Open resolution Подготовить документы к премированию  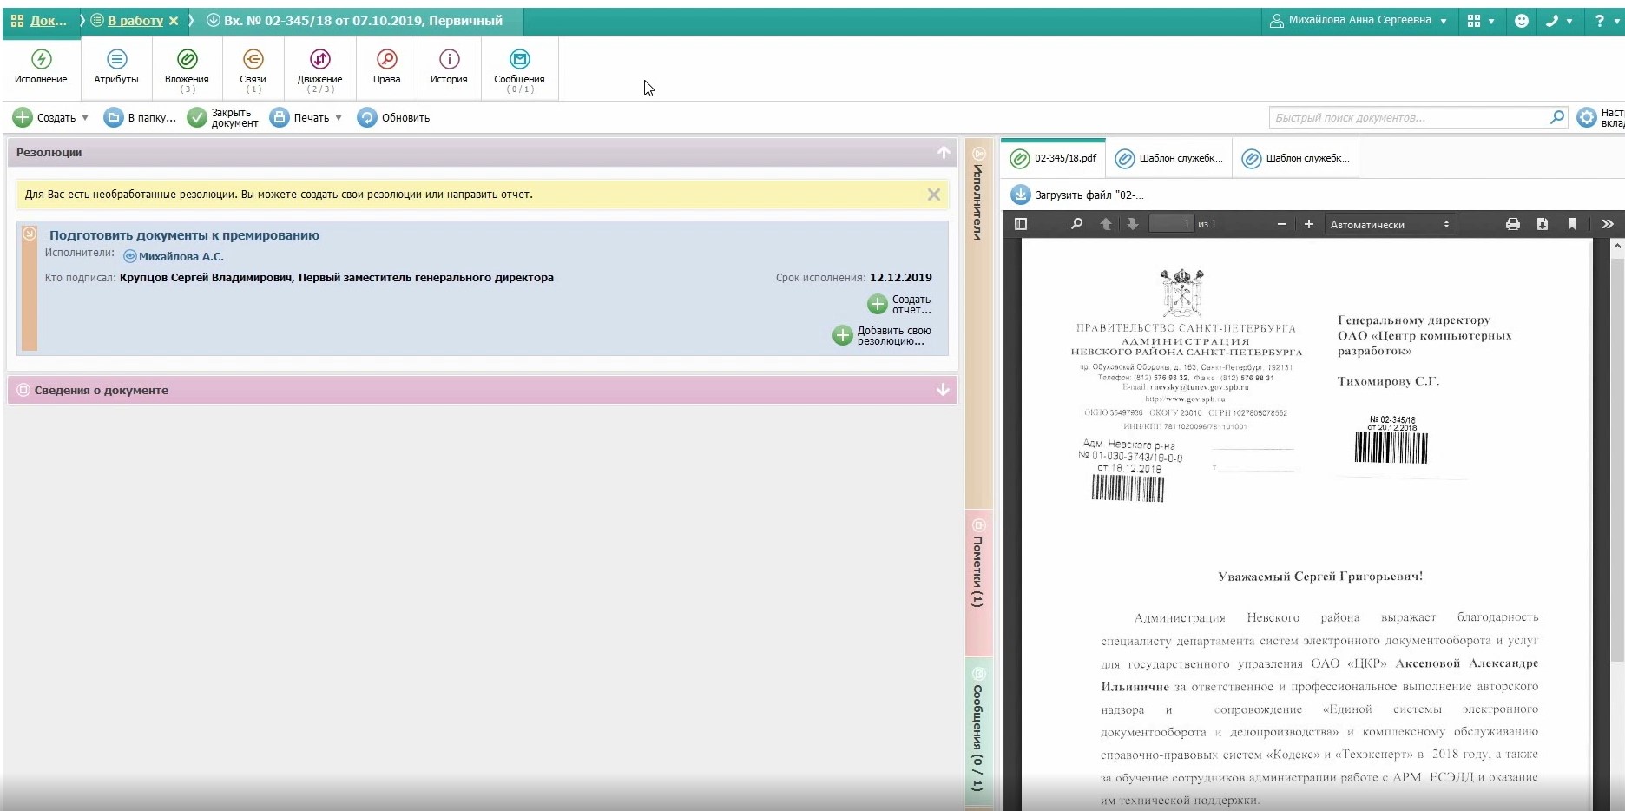(184, 235)
